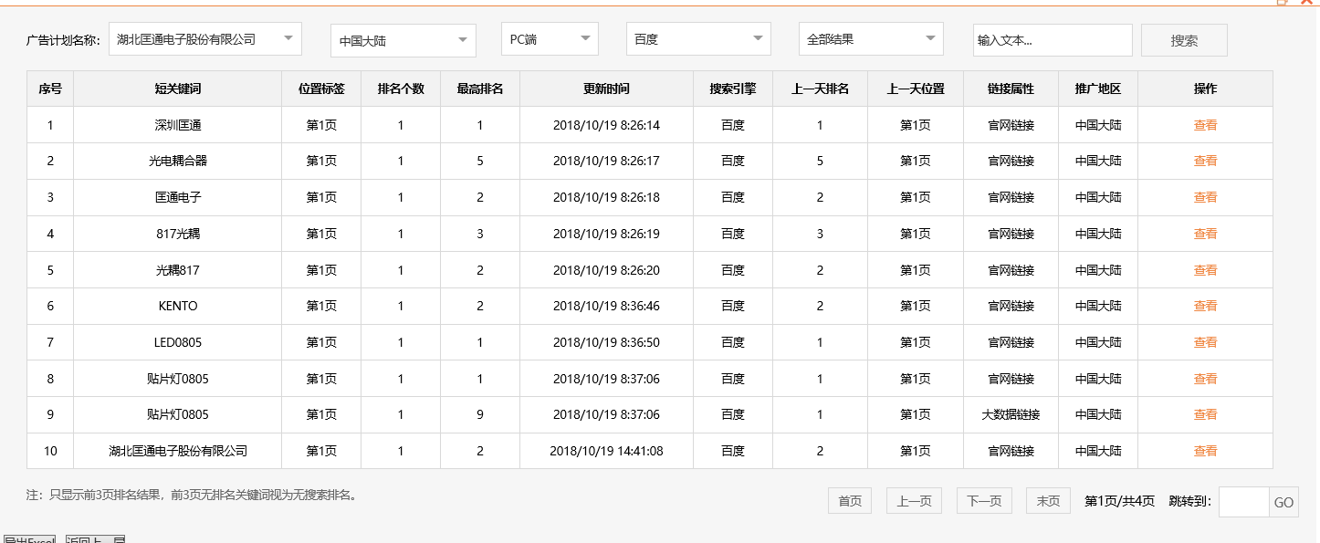Screen dimensions: 1320x543
Task: Click the 输入文本 search input field
Action: pyautogui.click(x=1053, y=39)
